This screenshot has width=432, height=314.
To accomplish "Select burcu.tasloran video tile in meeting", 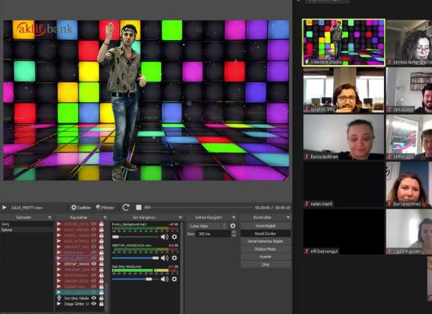I will tap(343, 137).
